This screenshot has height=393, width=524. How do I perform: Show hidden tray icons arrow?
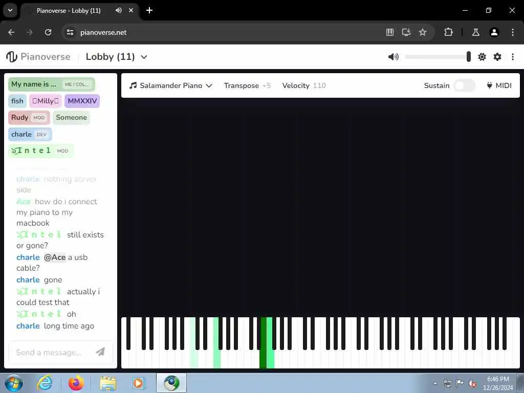click(x=435, y=384)
